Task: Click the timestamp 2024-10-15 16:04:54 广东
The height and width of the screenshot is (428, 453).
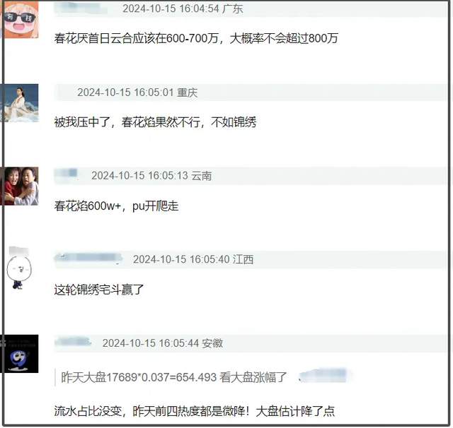Action: click(x=183, y=8)
